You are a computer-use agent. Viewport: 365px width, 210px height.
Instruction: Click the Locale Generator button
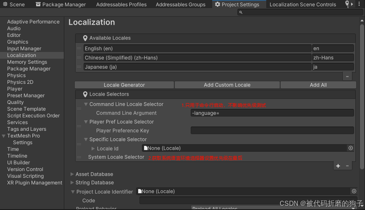124,85
